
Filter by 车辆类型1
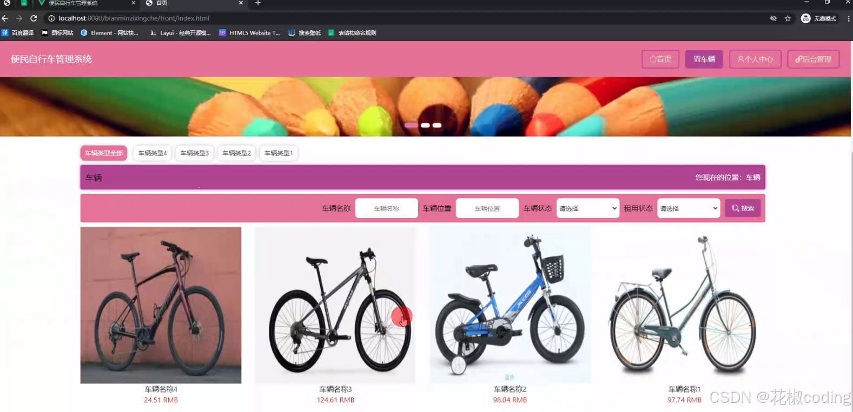point(279,153)
